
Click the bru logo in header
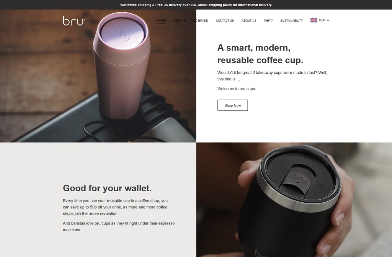(74, 21)
